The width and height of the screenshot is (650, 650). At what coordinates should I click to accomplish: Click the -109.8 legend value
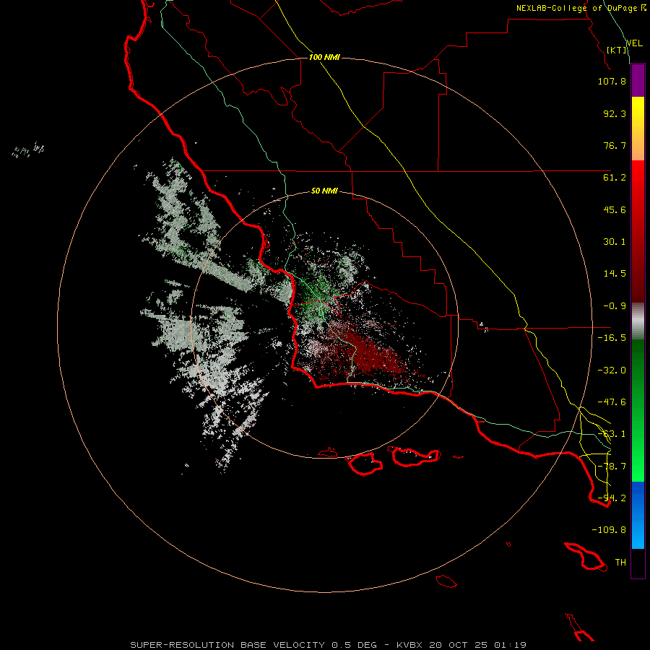pos(609,530)
